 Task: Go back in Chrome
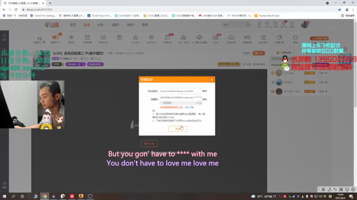click(x=4, y=9)
